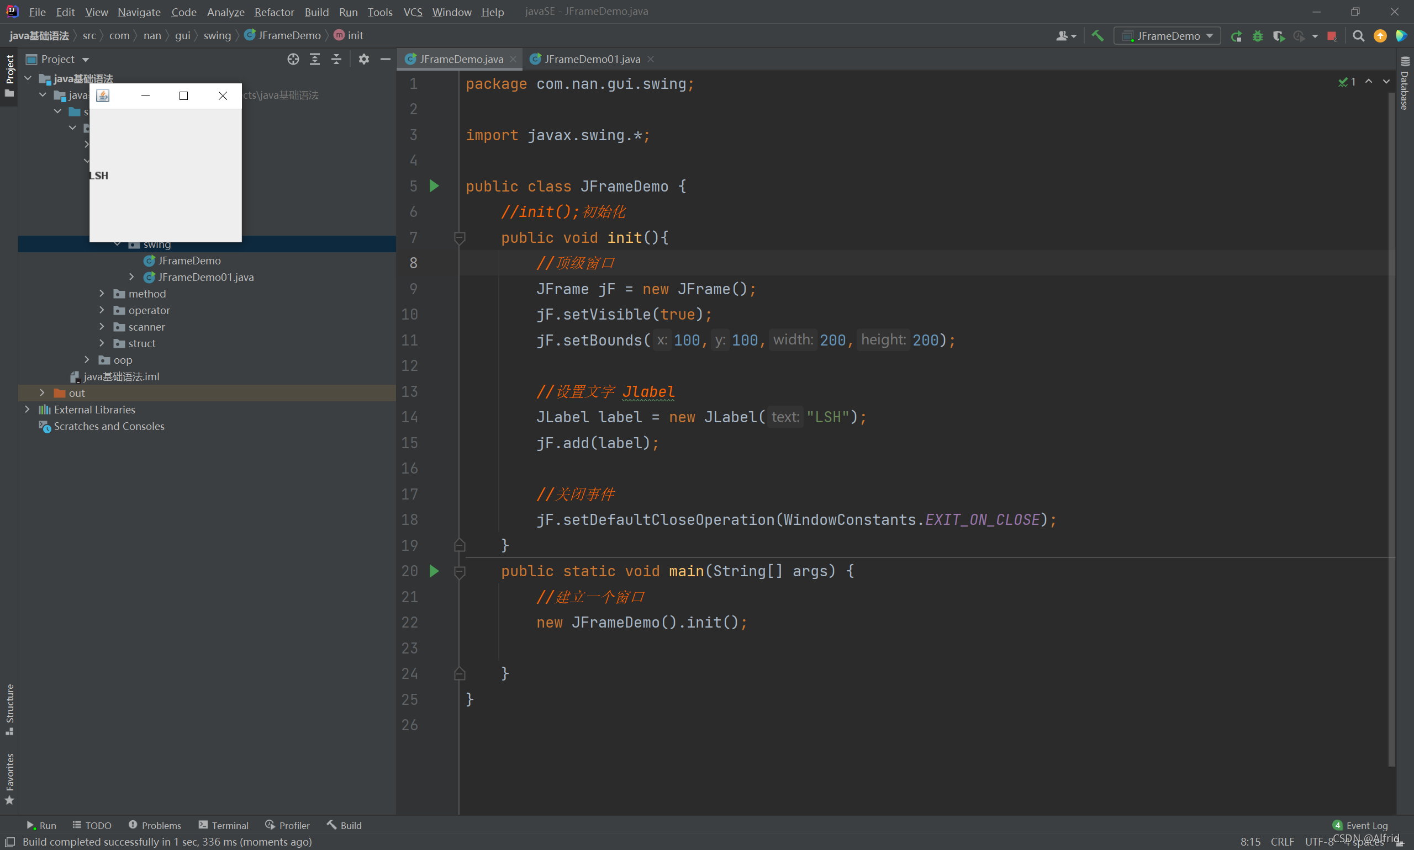Image resolution: width=1414 pixels, height=850 pixels.
Task: Open dropdown arrow next to profiler icon
Action: [1314, 36]
